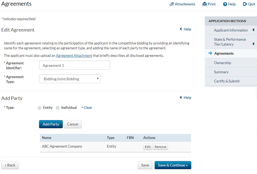Click the paperclip Attachments icon
Screen dimensions: 257x174
tap(172, 4)
